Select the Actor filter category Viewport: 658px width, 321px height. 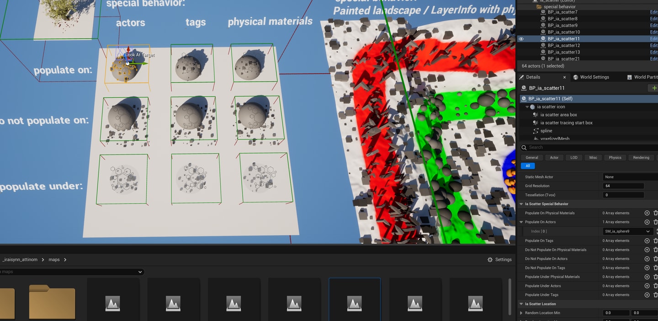[x=554, y=158]
